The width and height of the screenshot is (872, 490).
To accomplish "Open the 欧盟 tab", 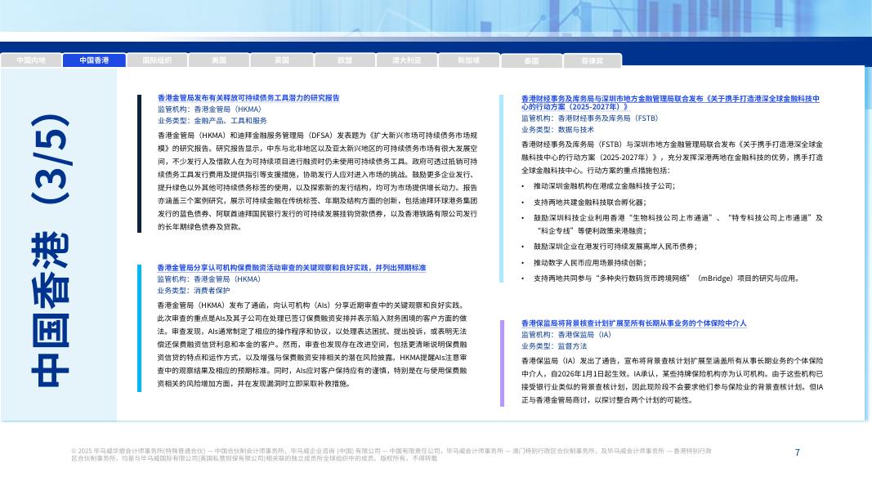I will 345,60.
